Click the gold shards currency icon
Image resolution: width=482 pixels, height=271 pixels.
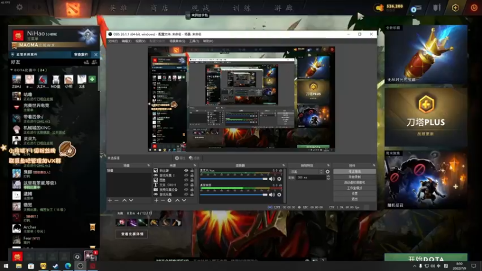point(380,8)
